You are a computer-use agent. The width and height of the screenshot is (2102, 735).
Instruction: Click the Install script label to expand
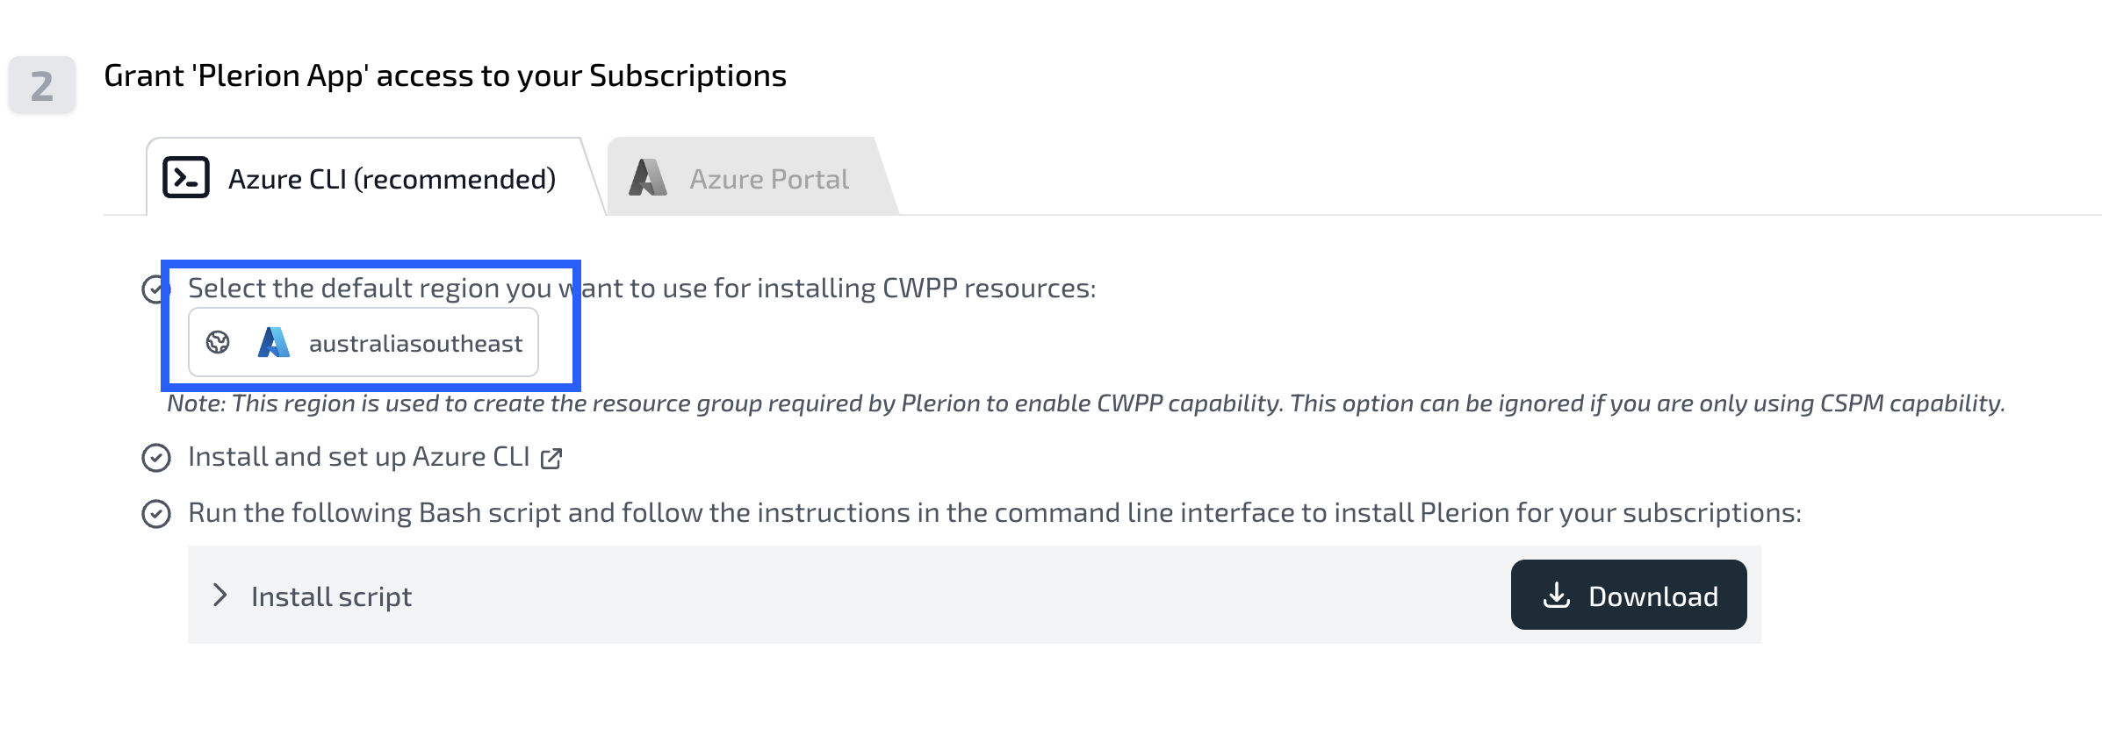point(331,596)
